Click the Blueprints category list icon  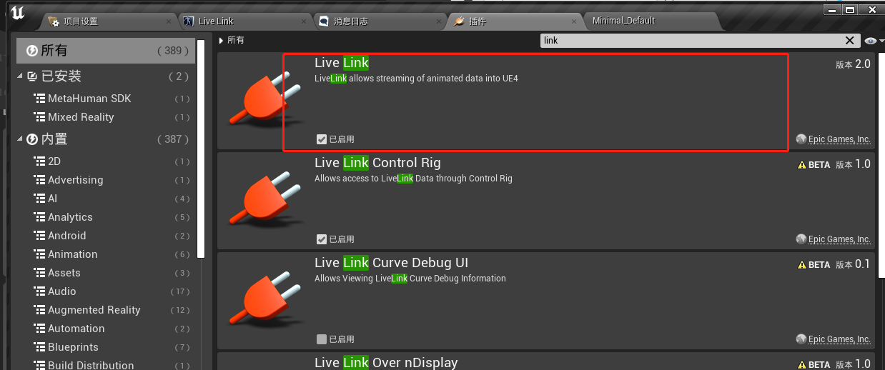tap(39, 347)
